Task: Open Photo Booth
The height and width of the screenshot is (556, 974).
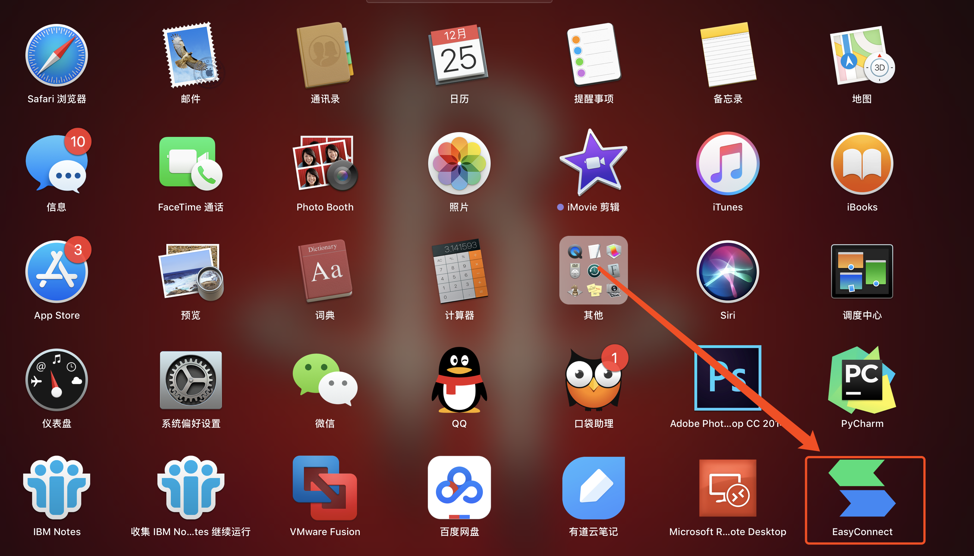Action: pyautogui.click(x=325, y=163)
